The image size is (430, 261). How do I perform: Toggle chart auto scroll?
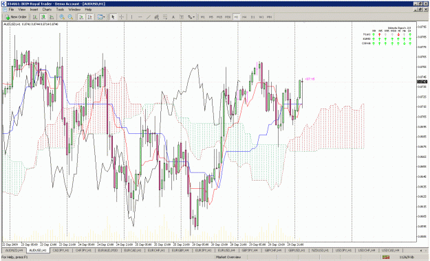pos(81,17)
